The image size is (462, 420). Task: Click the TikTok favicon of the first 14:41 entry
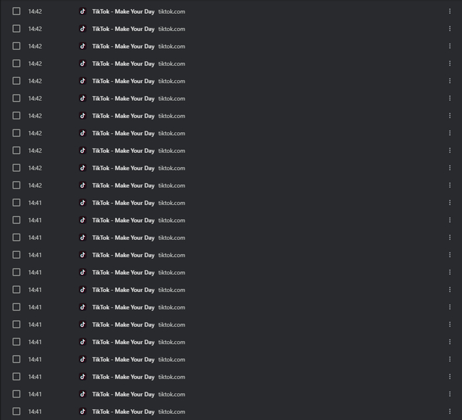coord(82,203)
